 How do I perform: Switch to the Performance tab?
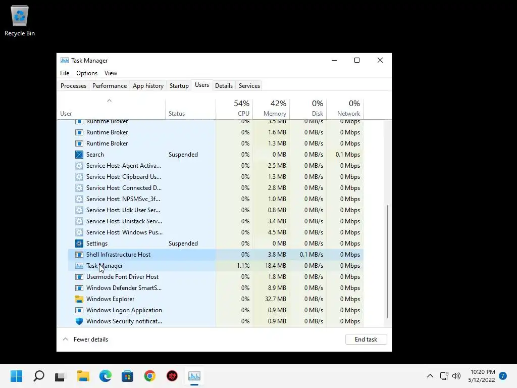110,86
